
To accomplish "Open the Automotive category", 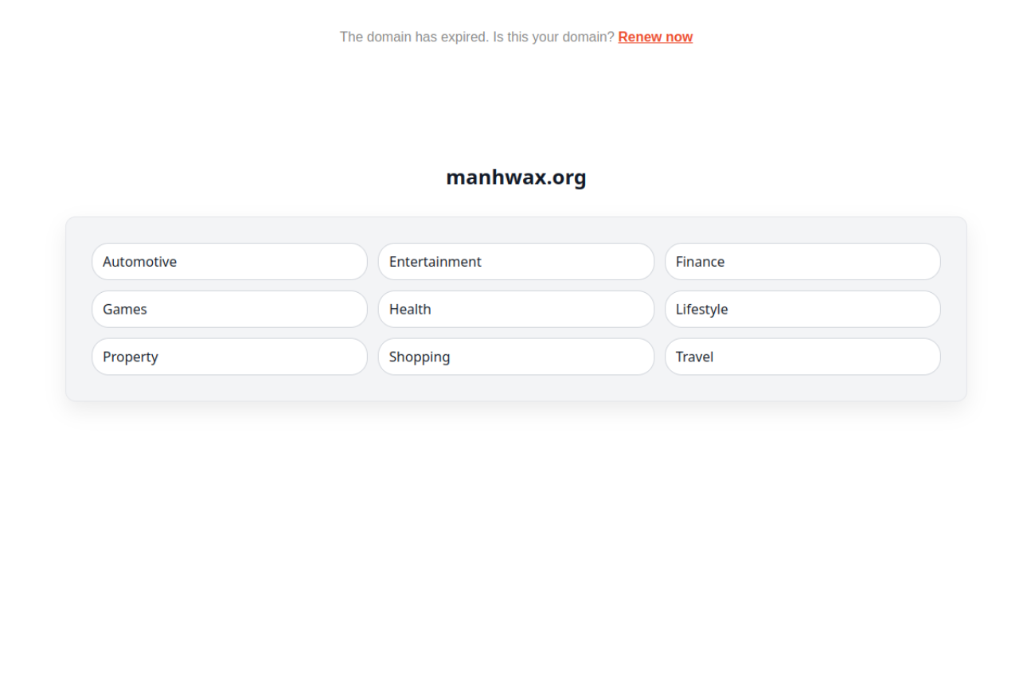I will click(229, 261).
